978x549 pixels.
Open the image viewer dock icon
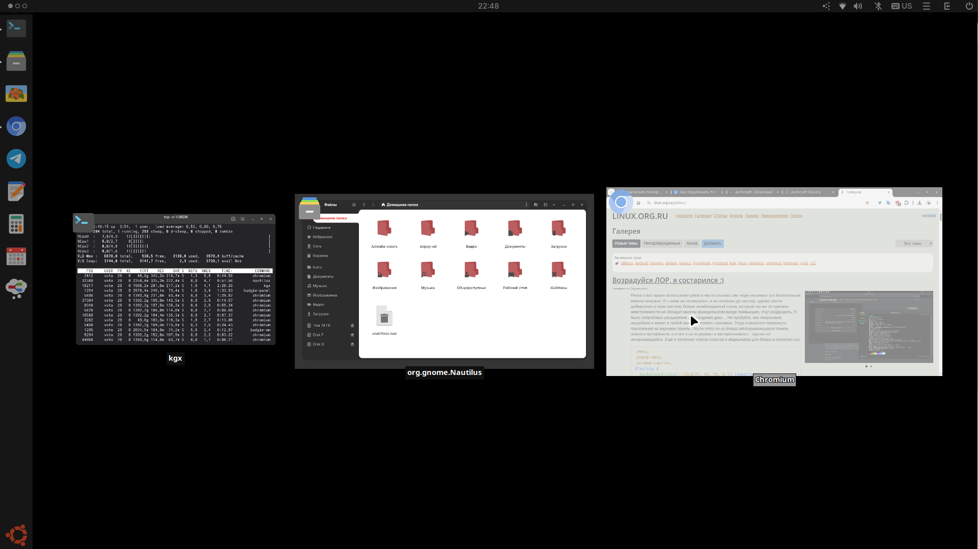[16, 94]
